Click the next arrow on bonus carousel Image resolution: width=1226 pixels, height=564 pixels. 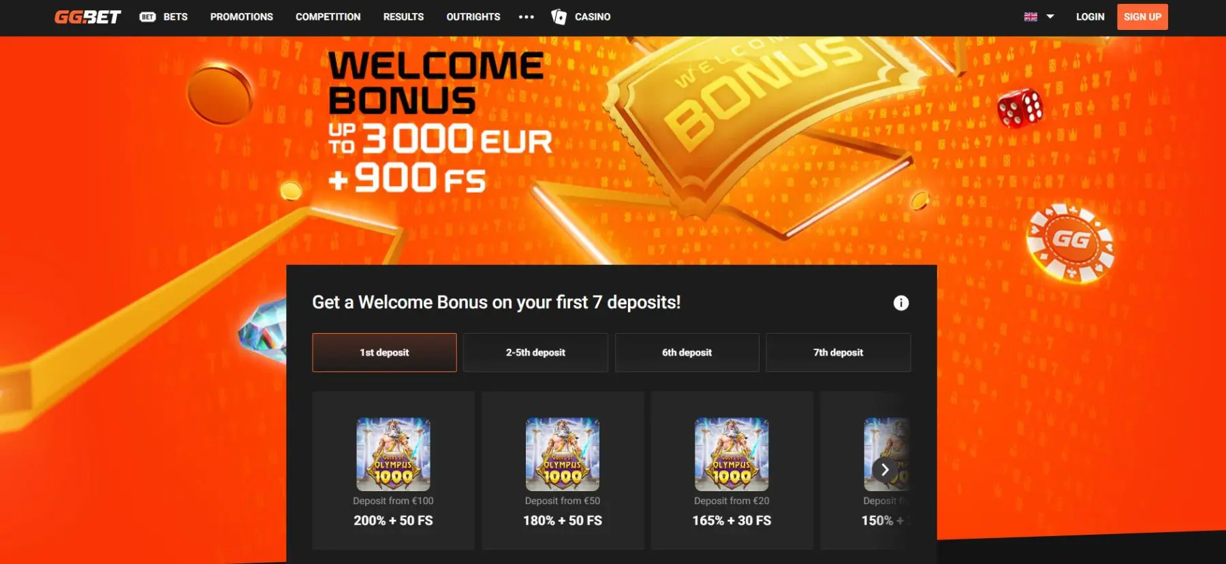(x=885, y=470)
